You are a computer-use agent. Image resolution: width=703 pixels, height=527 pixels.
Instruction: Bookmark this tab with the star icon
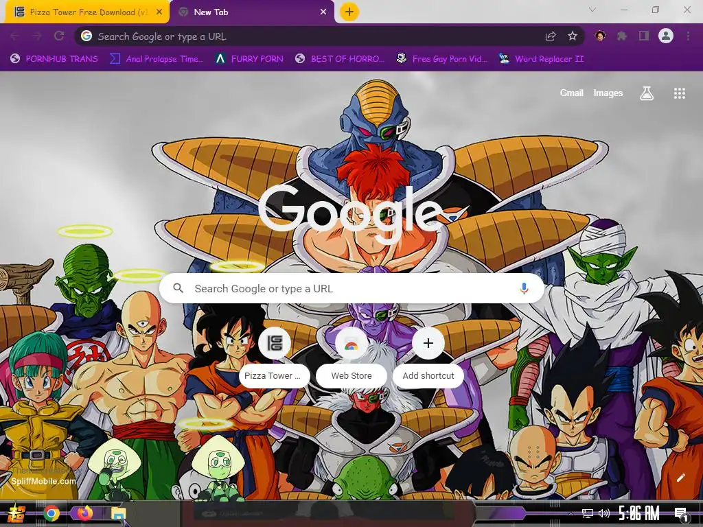click(x=573, y=36)
